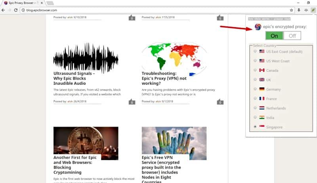The image size is (317, 183).
Task: Select Canada radio button
Action: [x=255, y=70]
